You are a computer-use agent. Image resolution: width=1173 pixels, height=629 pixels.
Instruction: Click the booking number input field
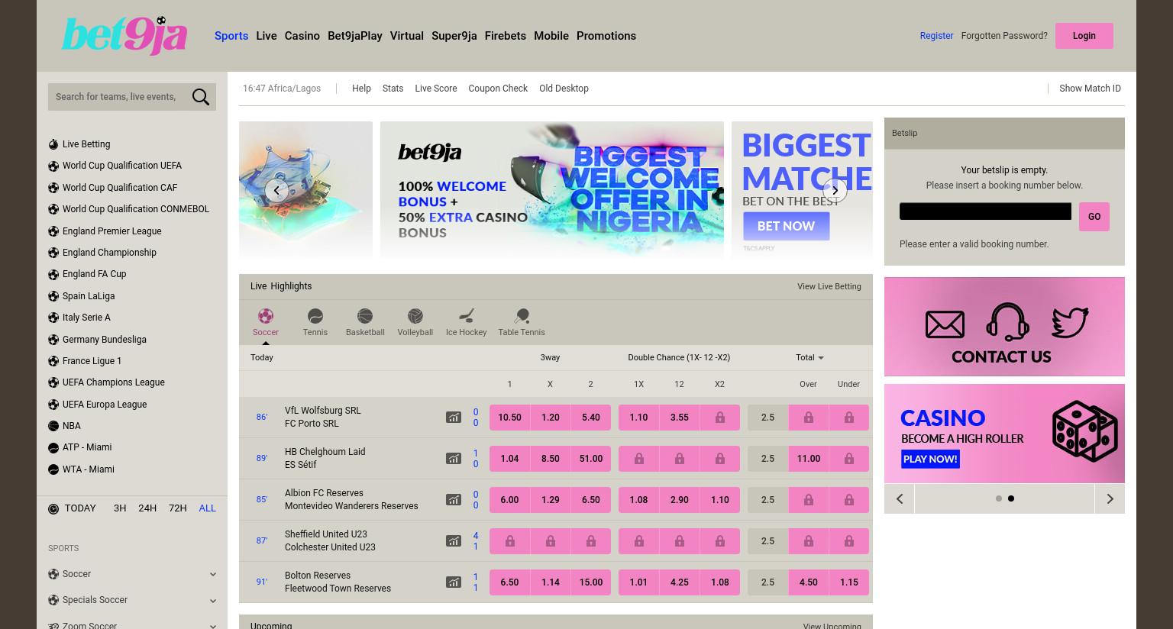[x=985, y=211]
